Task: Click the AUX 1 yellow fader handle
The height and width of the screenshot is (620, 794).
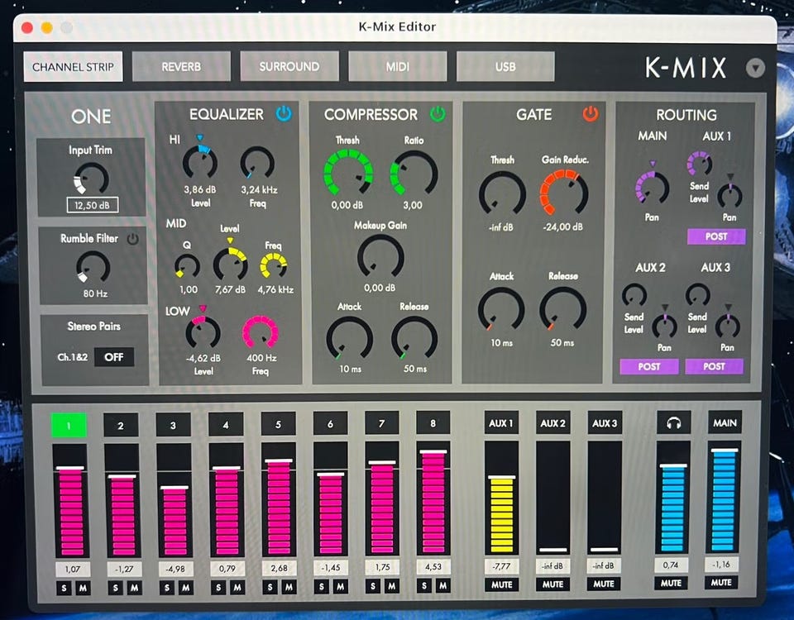Action: click(x=502, y=477)
